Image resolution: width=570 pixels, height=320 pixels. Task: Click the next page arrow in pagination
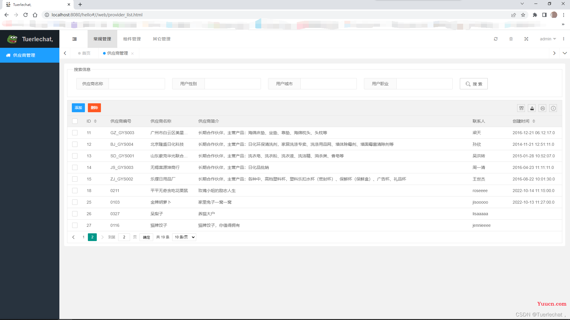pyautogui.click(x=102, y=237)
